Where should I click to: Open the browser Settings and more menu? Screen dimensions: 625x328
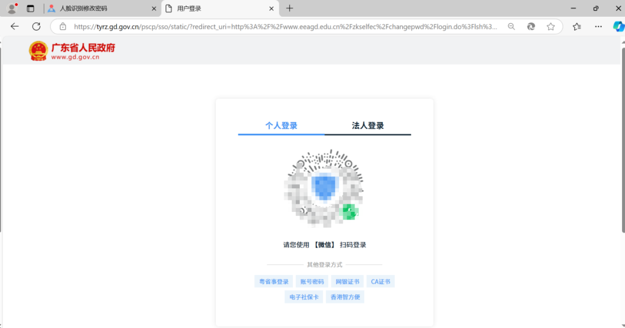click(598, 27)
